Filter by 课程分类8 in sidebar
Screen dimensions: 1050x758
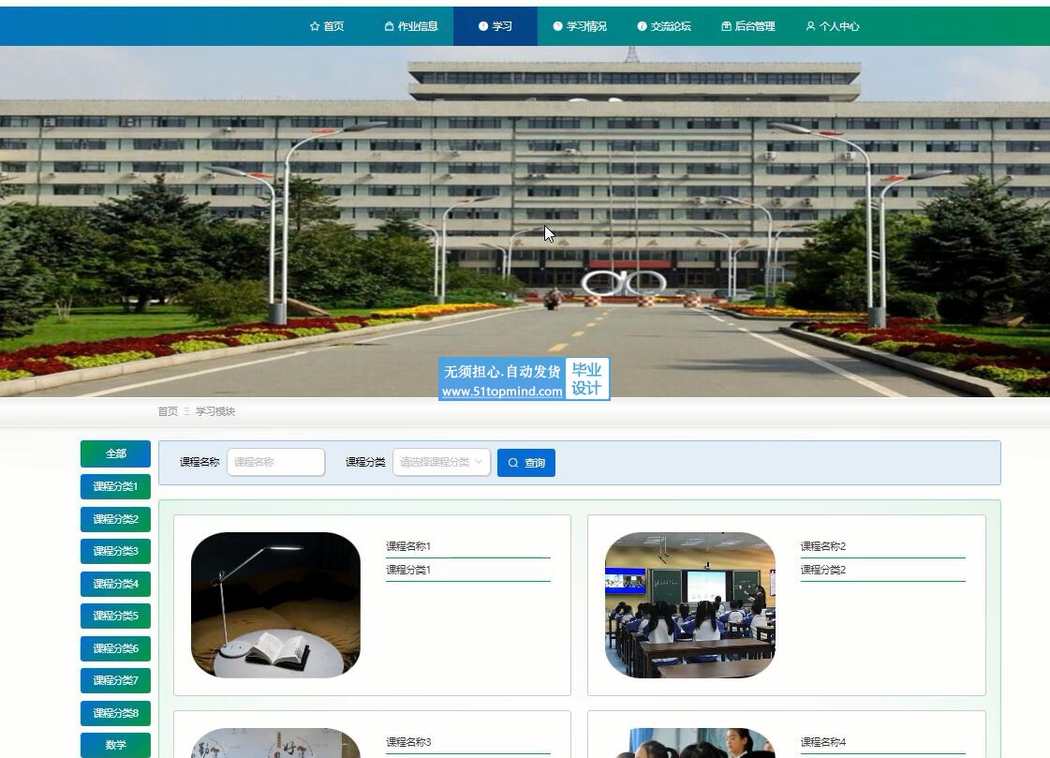116,713
